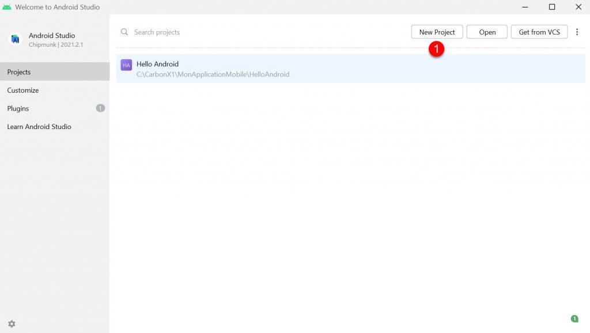Minimize the Welcome window

[x=525, y=7]
